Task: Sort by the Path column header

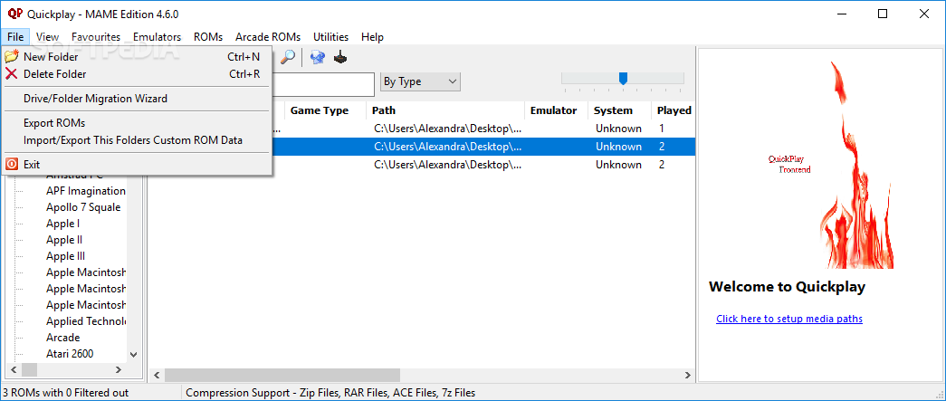Action: point(444,110)
